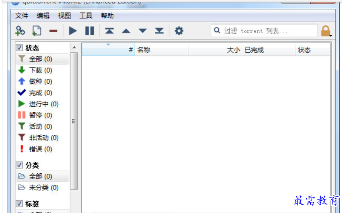Click the resume (play) toolbar button

pos(73,31)
